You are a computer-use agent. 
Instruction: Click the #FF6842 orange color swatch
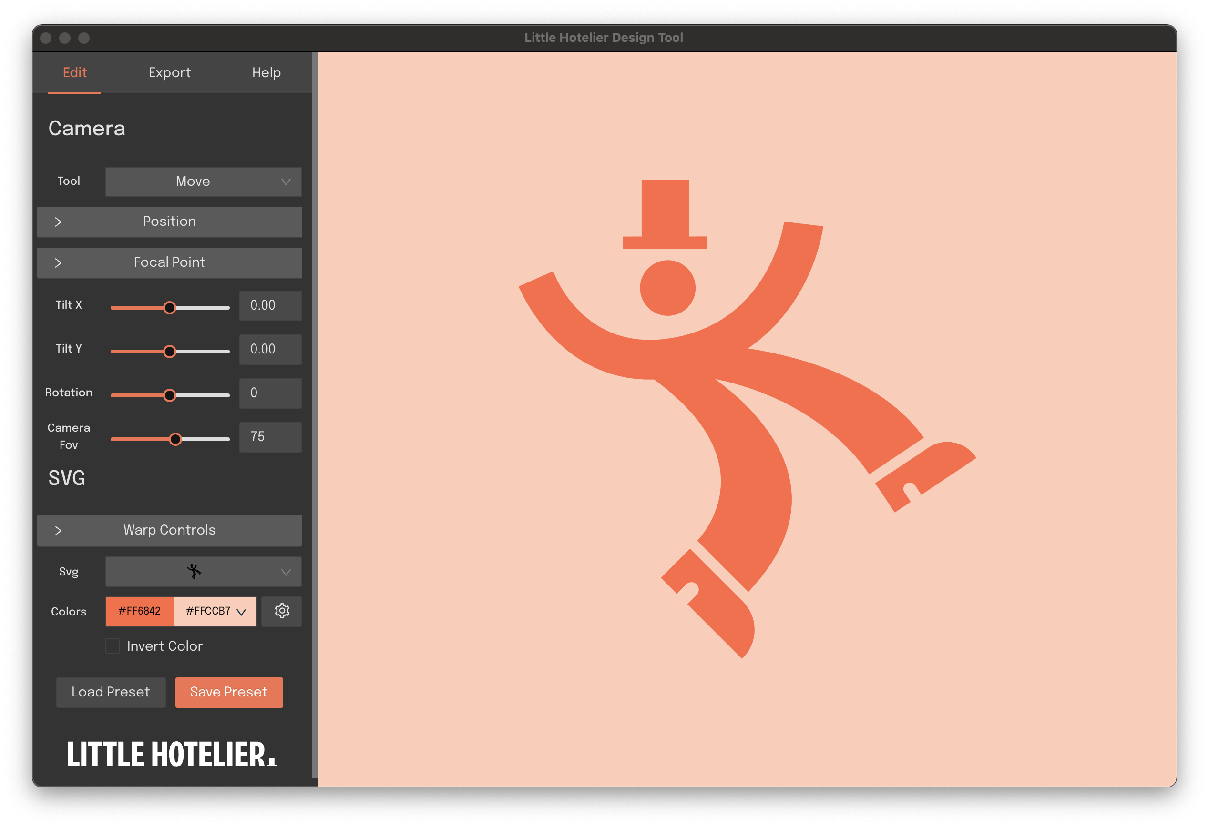click(139, 611)
